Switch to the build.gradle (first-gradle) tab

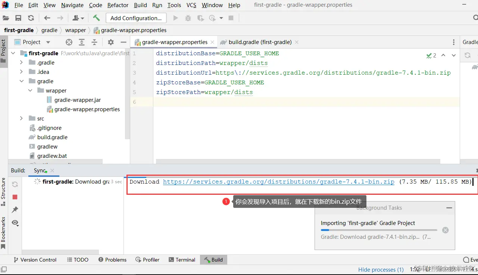click(x=260, y=42)
